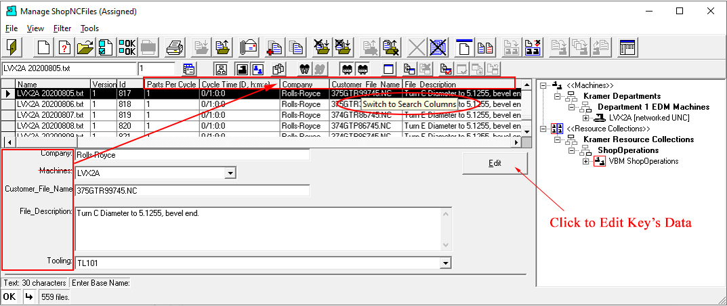Click the document-to-window icon

pyautogui.click(x=409, y=69)
